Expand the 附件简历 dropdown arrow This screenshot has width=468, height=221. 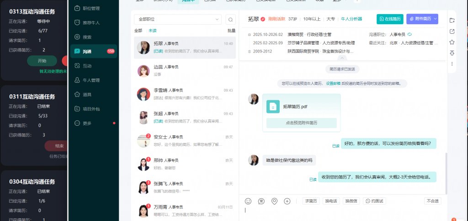435,19
